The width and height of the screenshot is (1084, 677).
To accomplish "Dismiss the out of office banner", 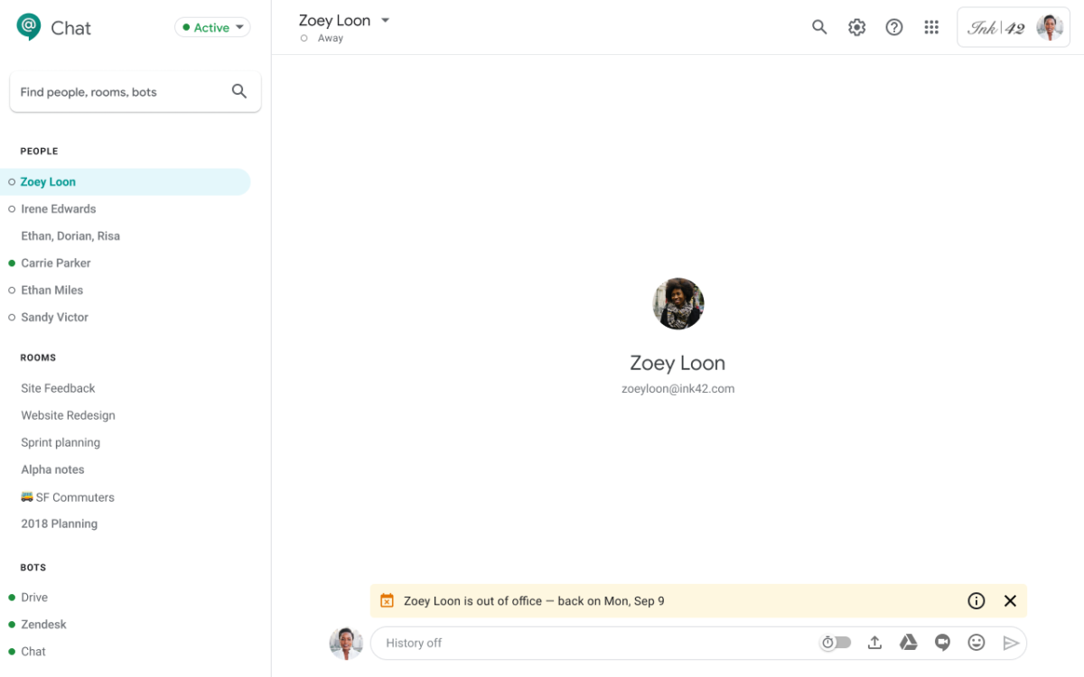I will (1010, 601).
